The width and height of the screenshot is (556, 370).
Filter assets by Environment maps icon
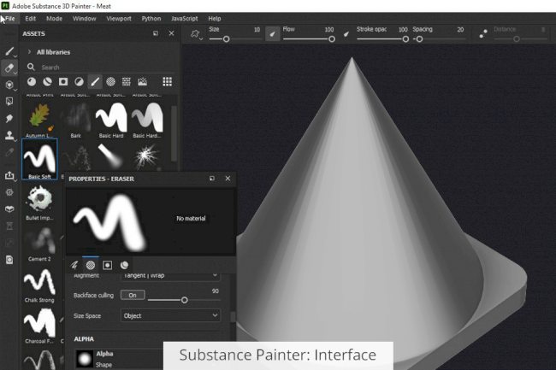click(142, 82)
